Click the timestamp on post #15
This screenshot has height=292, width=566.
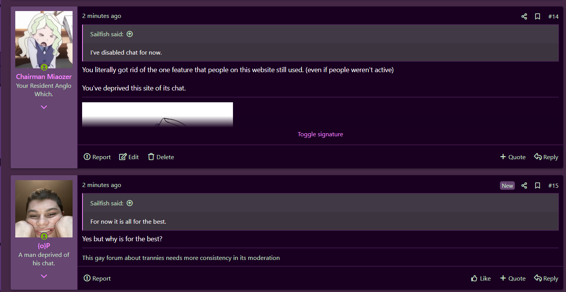pyautogui.click(x=102, y=185)
